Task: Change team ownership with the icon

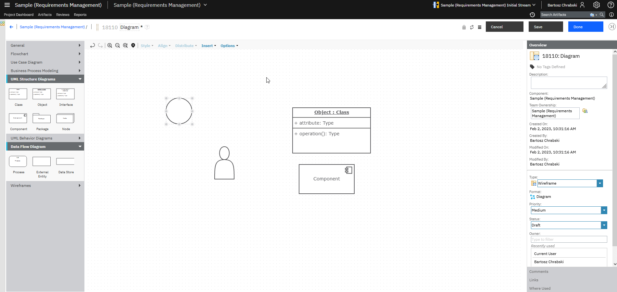Action: (585, 111)
